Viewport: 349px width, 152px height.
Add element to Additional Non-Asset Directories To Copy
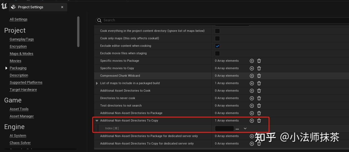tap(252, 121)
